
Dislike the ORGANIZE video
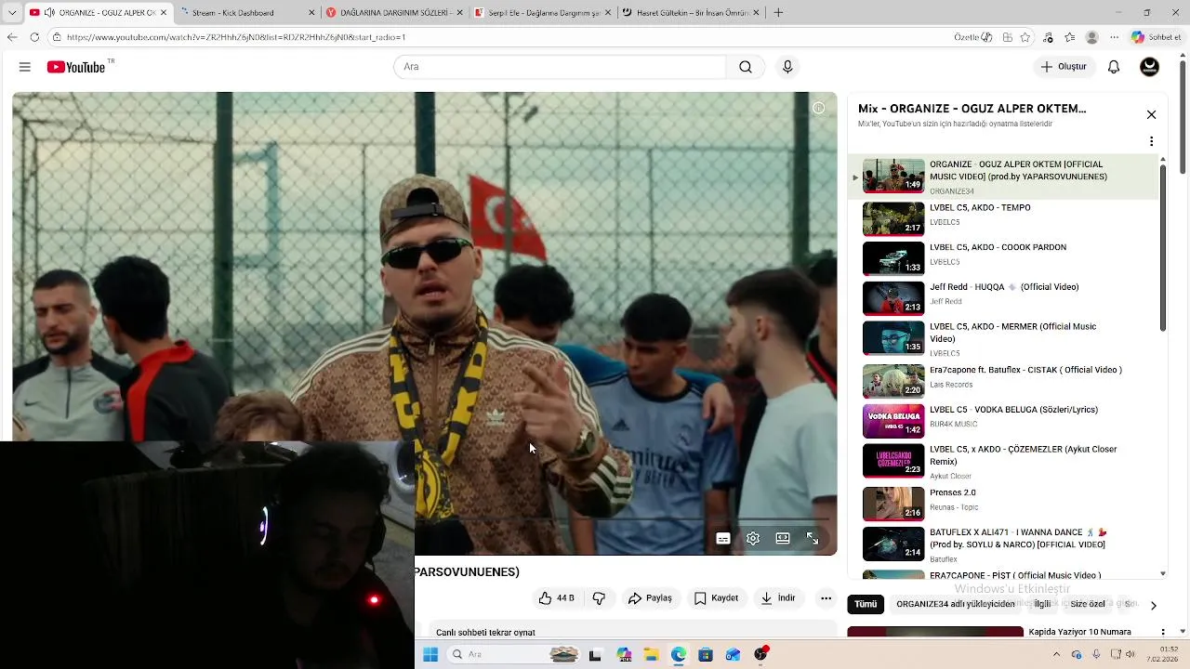pyautogui.click(x=599, y=598)
